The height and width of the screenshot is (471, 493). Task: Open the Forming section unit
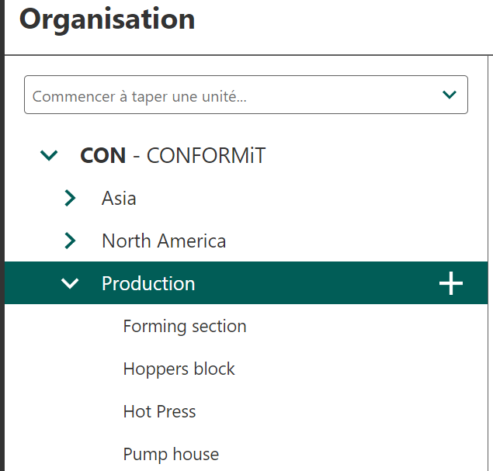click(185, 326)
